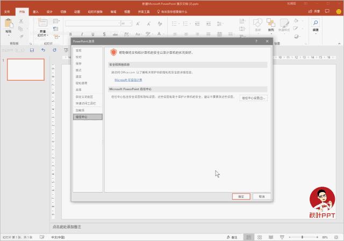Click the 信任中心设置 button

click(254, 98)
